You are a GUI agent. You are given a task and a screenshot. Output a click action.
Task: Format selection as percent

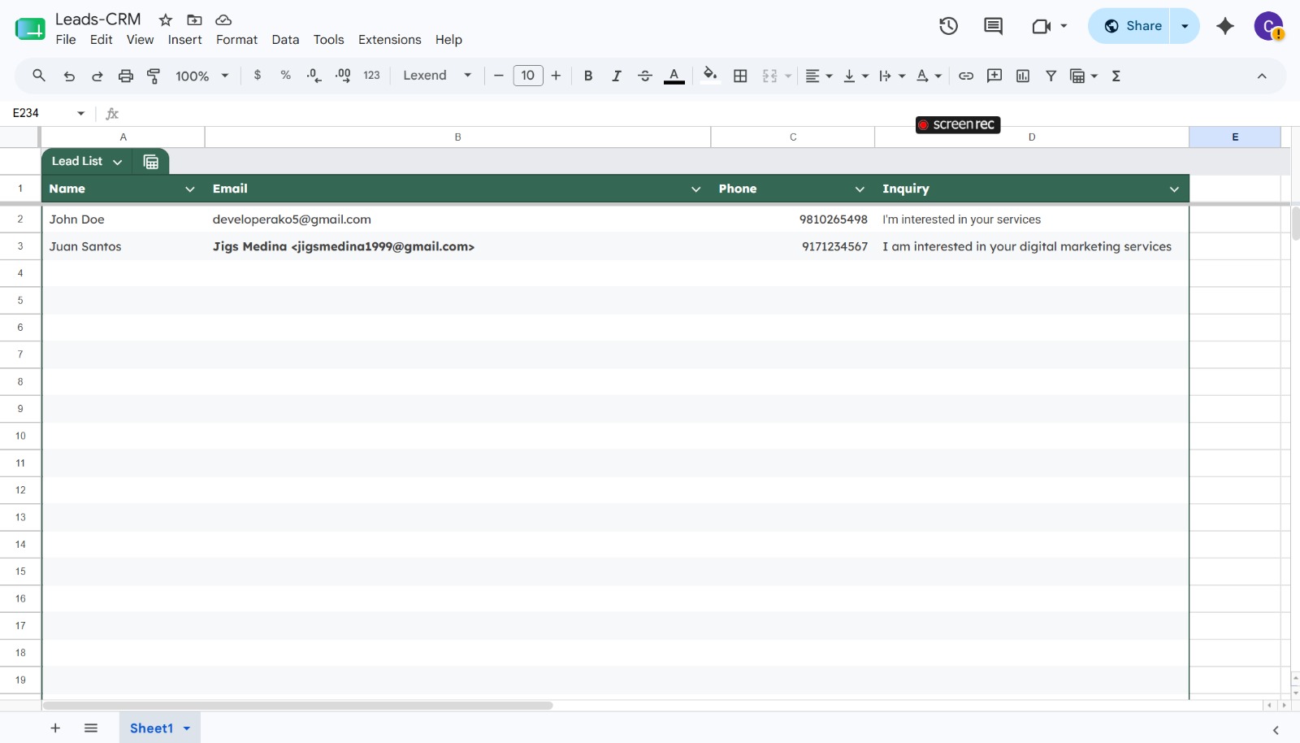(x=286, y=76)
